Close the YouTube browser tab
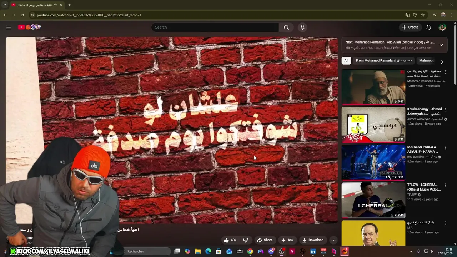This screenshot has width=457, height=257. (x=61, y=5)
